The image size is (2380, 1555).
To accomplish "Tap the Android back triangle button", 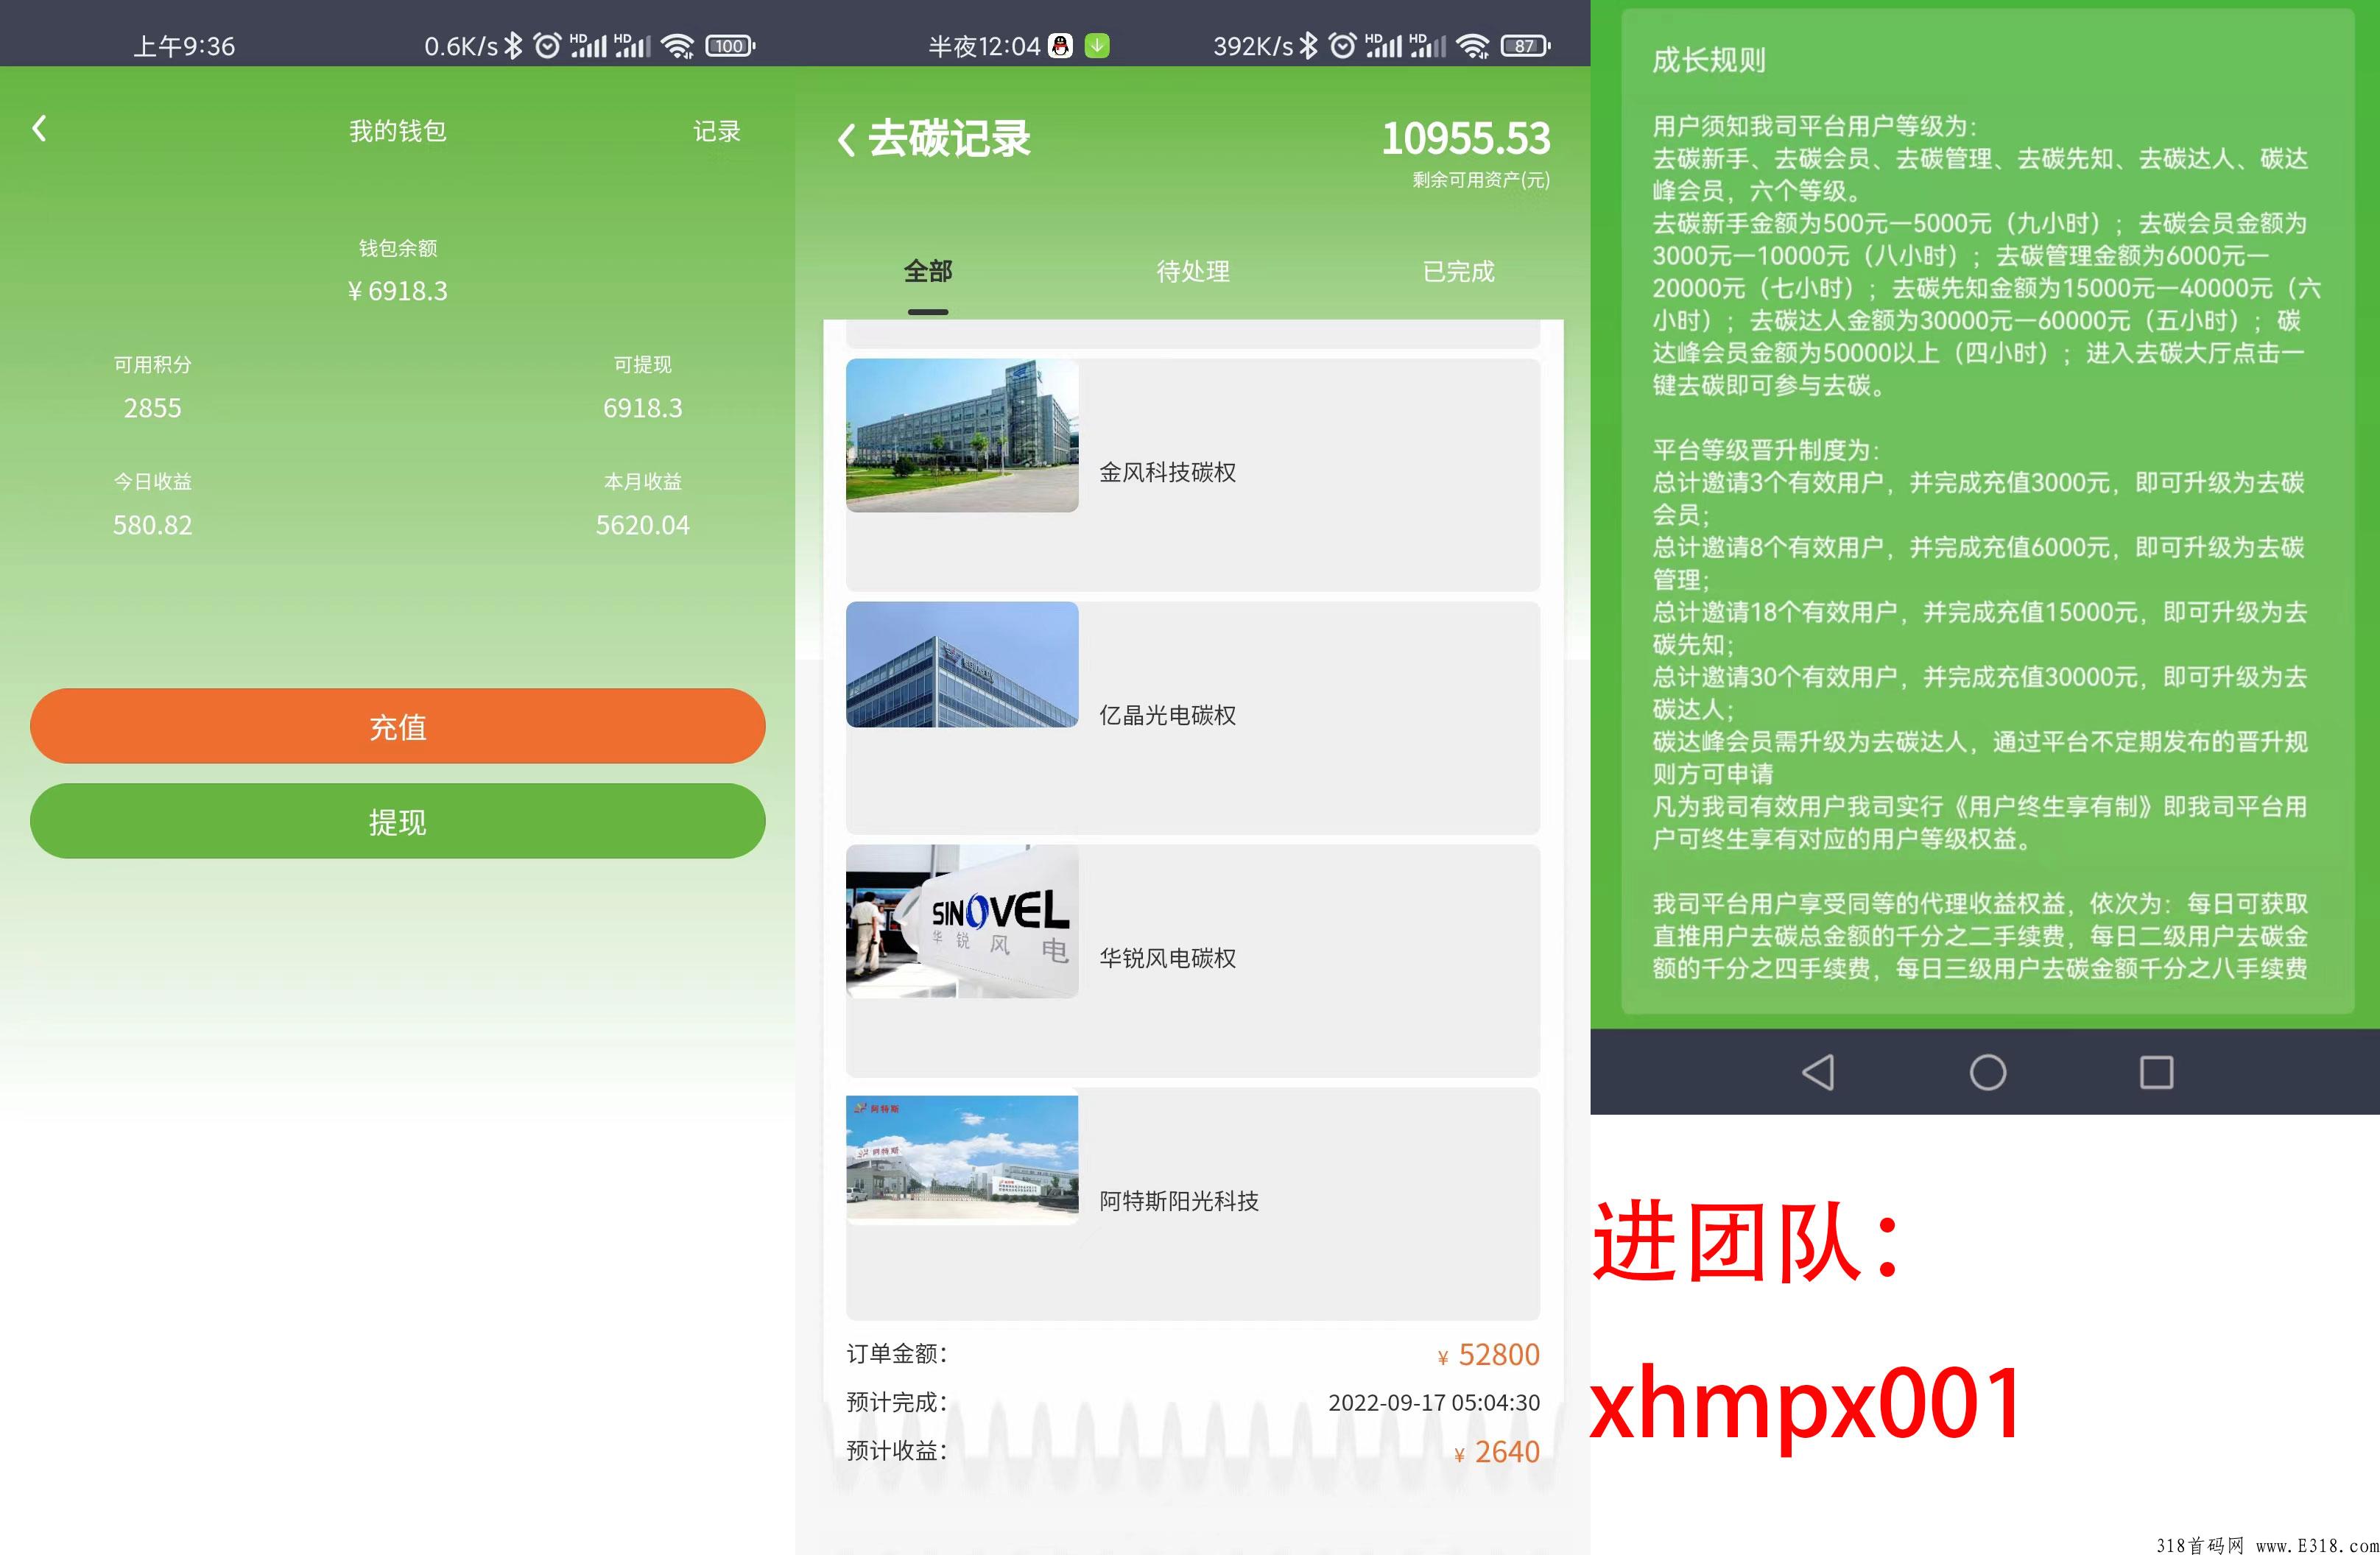I will pos(1818,1072).
